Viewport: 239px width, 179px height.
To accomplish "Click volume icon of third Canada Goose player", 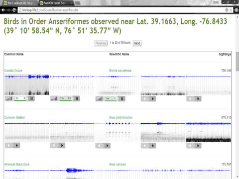I will pyautogui.click(x=99, y=99).
